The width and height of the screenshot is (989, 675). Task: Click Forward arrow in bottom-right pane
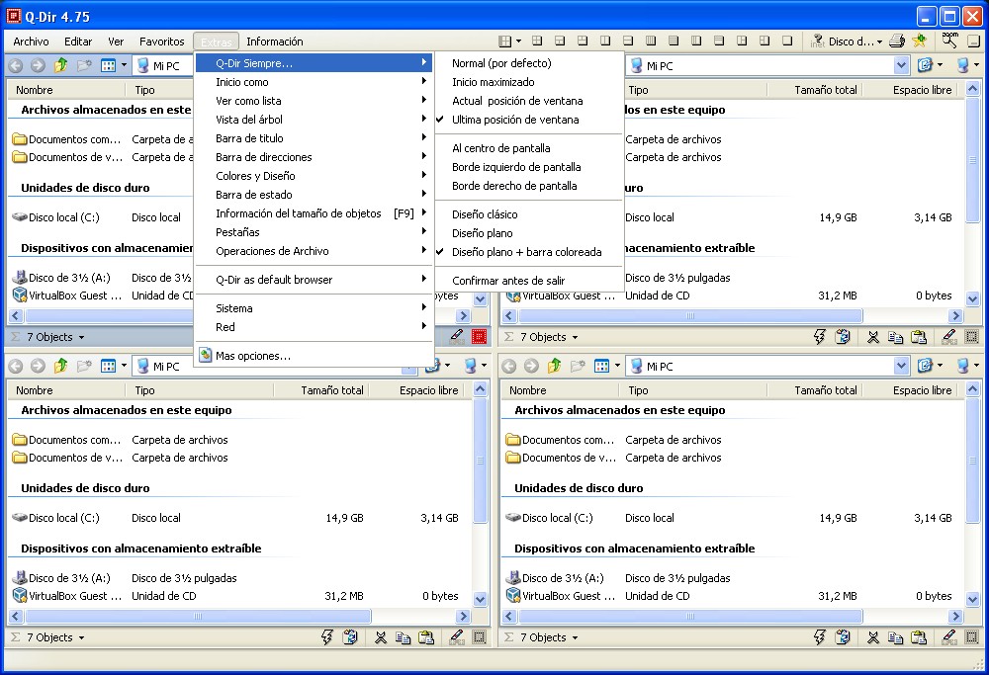click(x=532, y=367)
